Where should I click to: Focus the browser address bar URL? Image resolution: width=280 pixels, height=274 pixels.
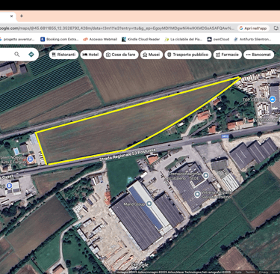click(117, 28)
